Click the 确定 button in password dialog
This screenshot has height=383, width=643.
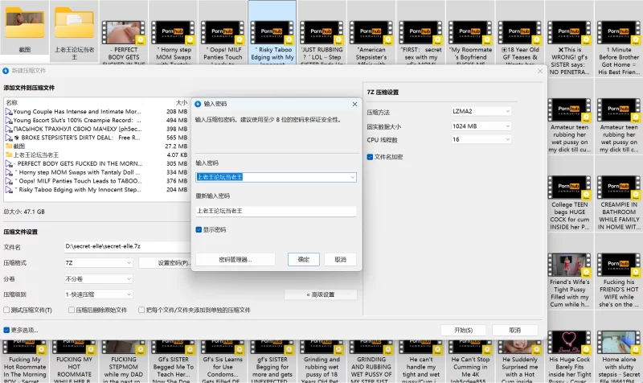coord(304,259)
